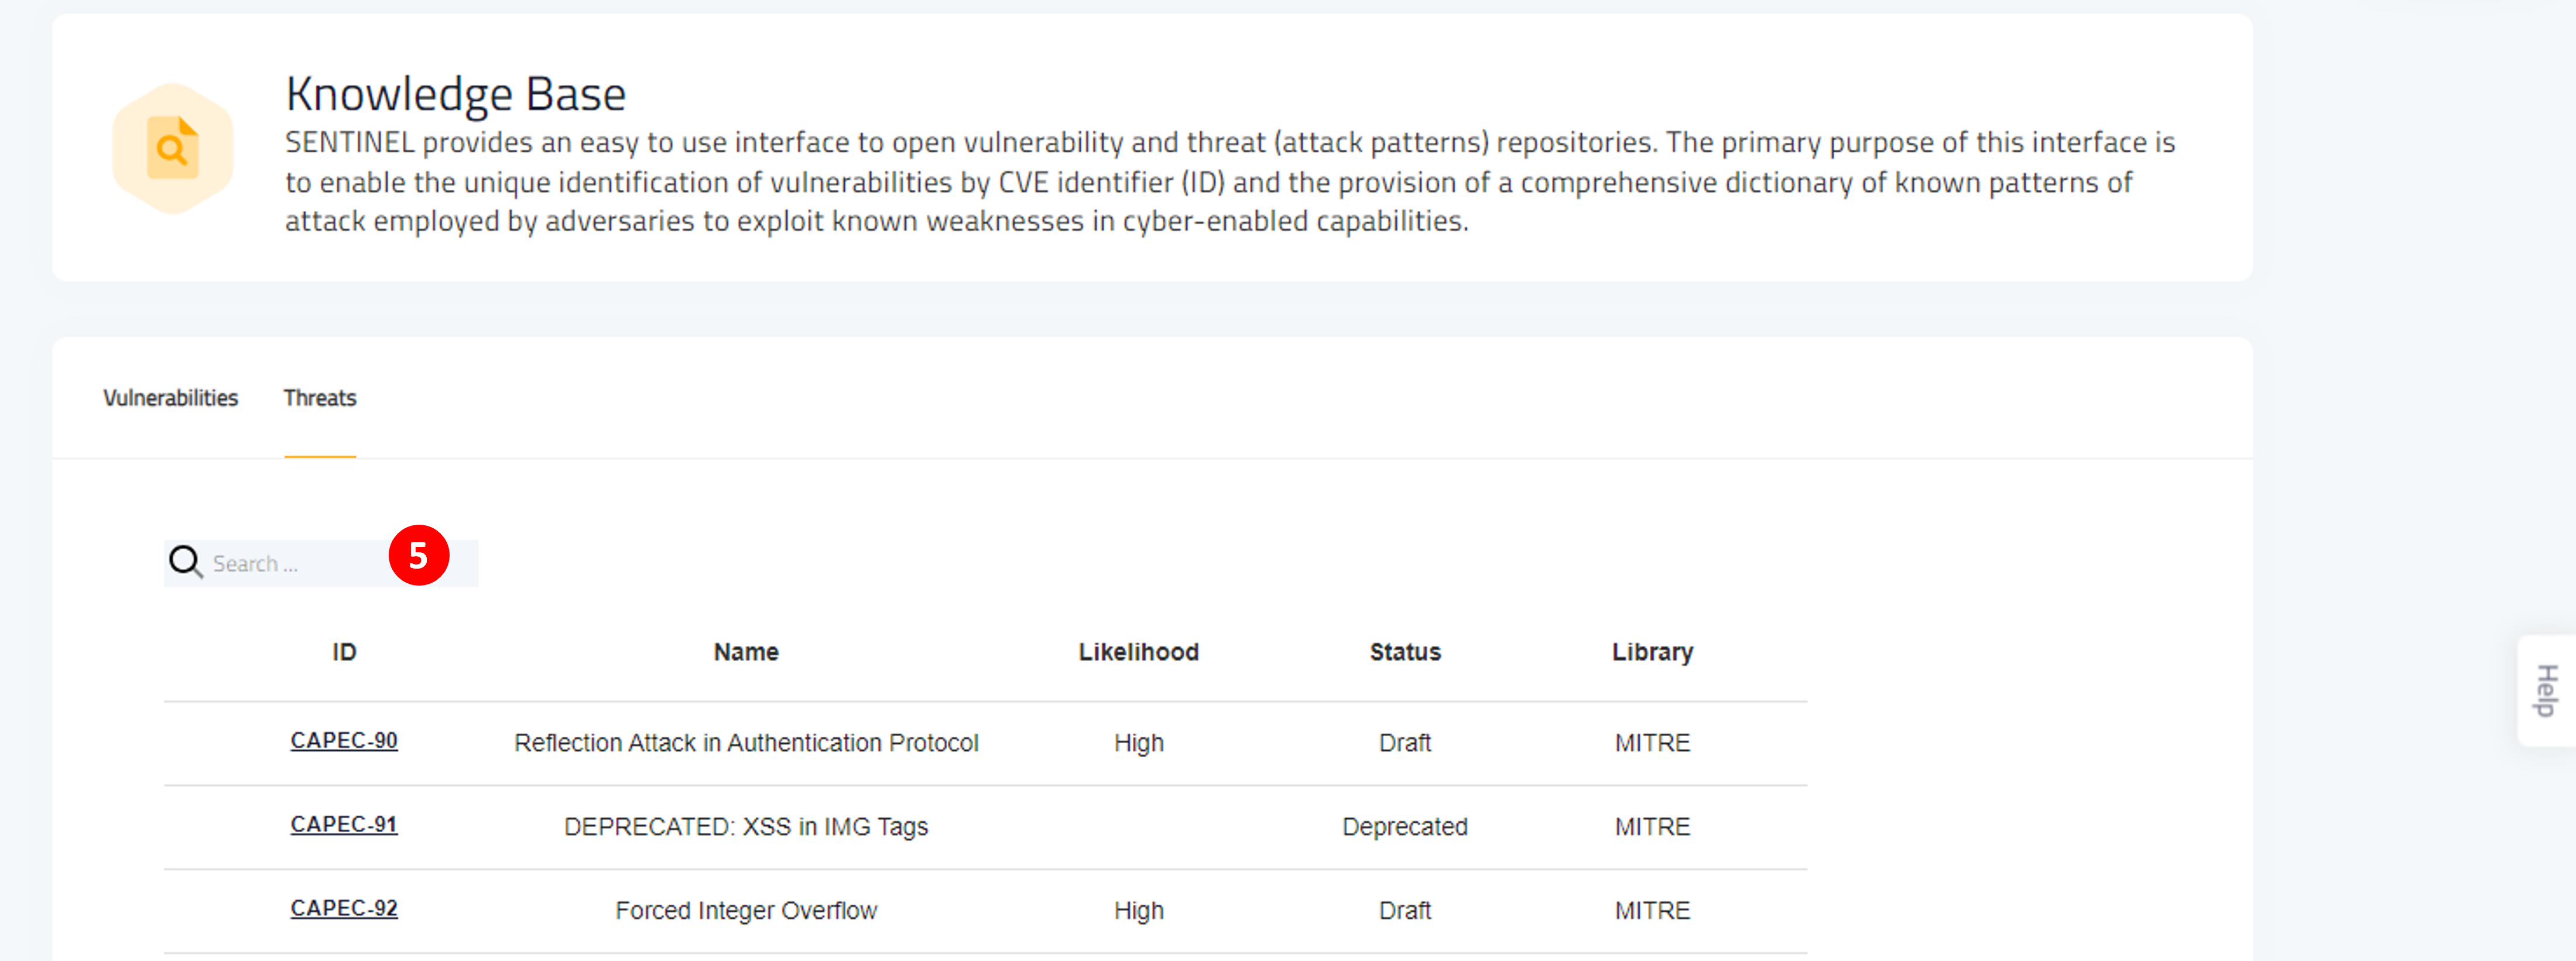
Task: Sort by the Status column header
Action: (1405, 652)
